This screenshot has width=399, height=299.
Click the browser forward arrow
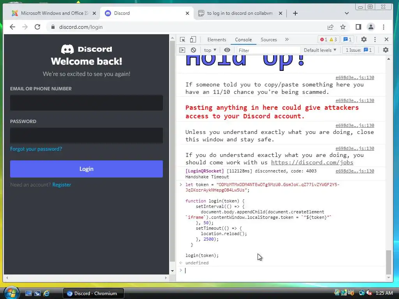25,27
